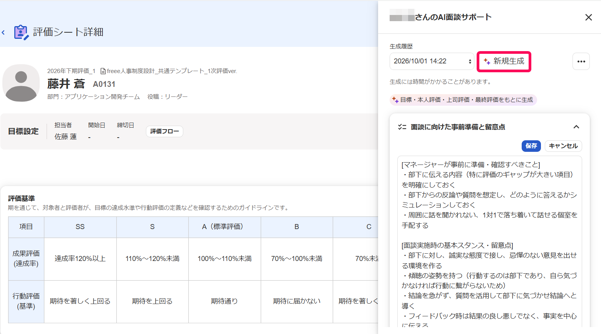Click the 期待を著しく上回る cell
The width and height of the screenshot is (601, 334).
[x=80, y=302]
